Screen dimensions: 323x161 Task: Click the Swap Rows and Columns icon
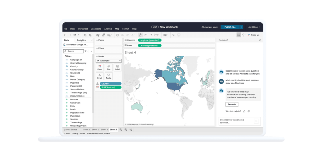118,35
